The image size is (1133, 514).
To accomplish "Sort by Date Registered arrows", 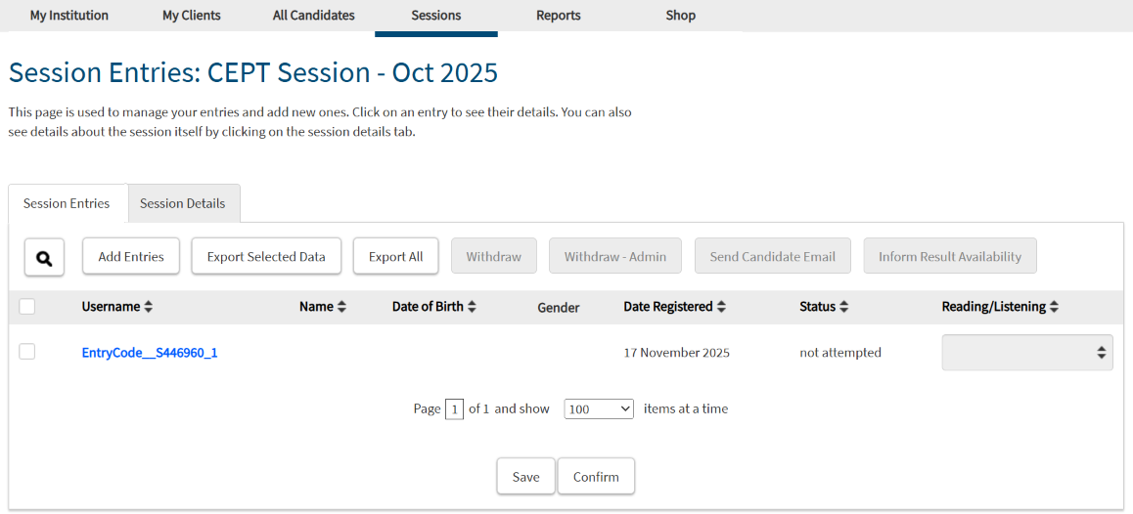I will [721, 307].
